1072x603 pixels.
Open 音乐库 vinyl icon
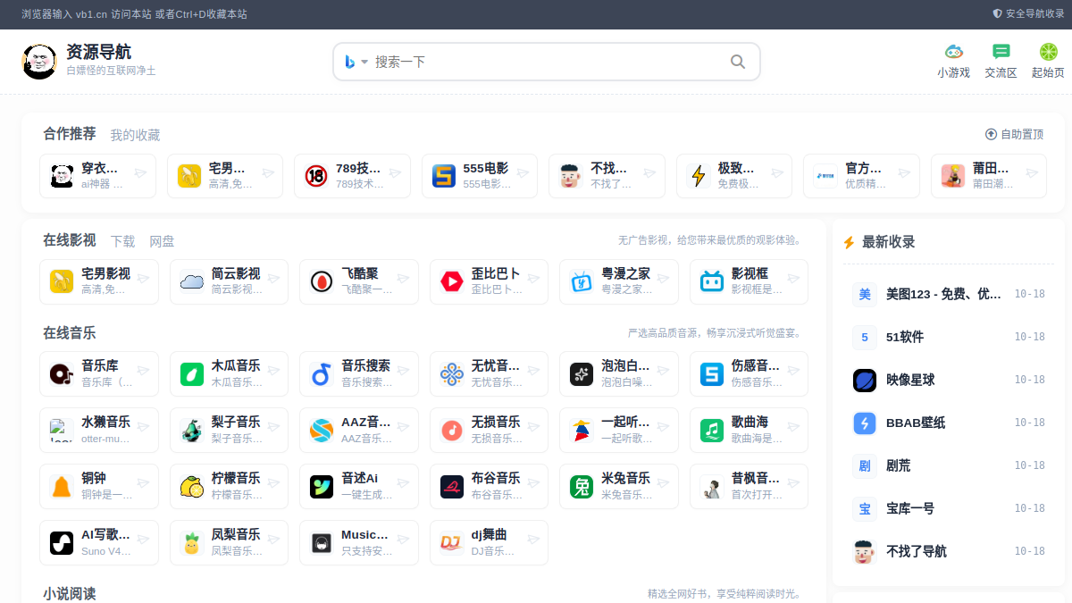[62, 373]
